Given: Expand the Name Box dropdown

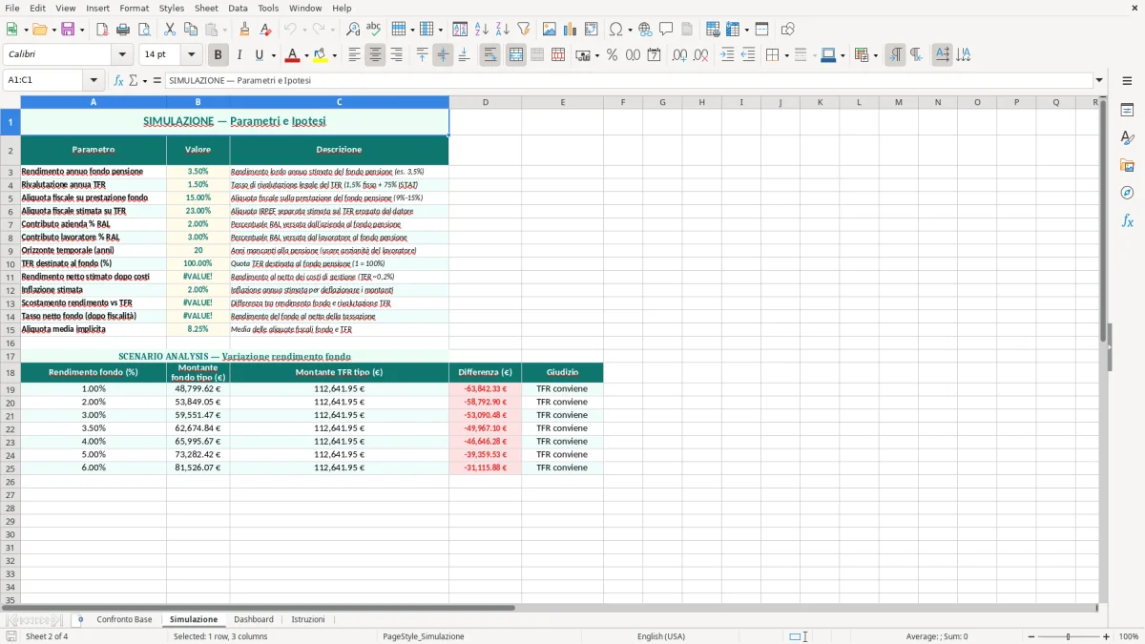Looking at the screenshot, I should (x=94, y=80).
